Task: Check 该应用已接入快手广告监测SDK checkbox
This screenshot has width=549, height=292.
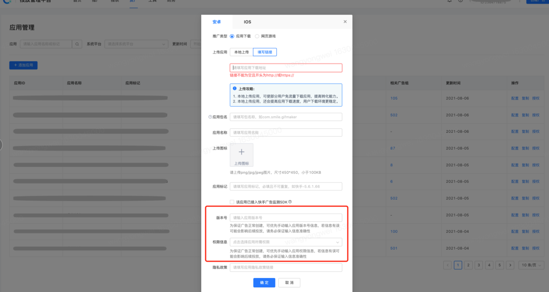Action: pyautogui.click(x=232, y=202)
